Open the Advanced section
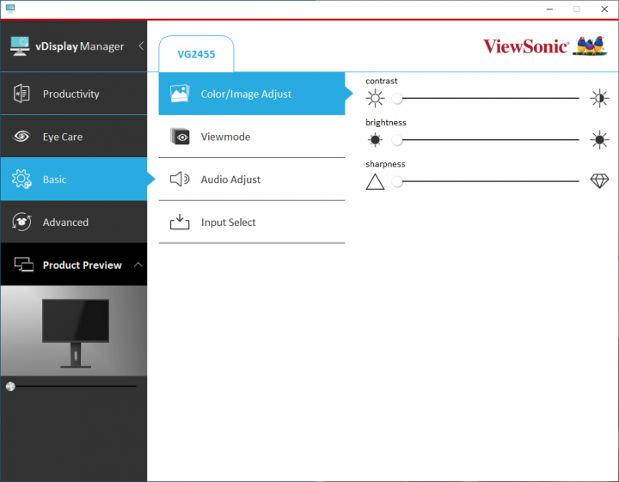Image resolution: width=619 pixels, height=482 pixels. 73,222
